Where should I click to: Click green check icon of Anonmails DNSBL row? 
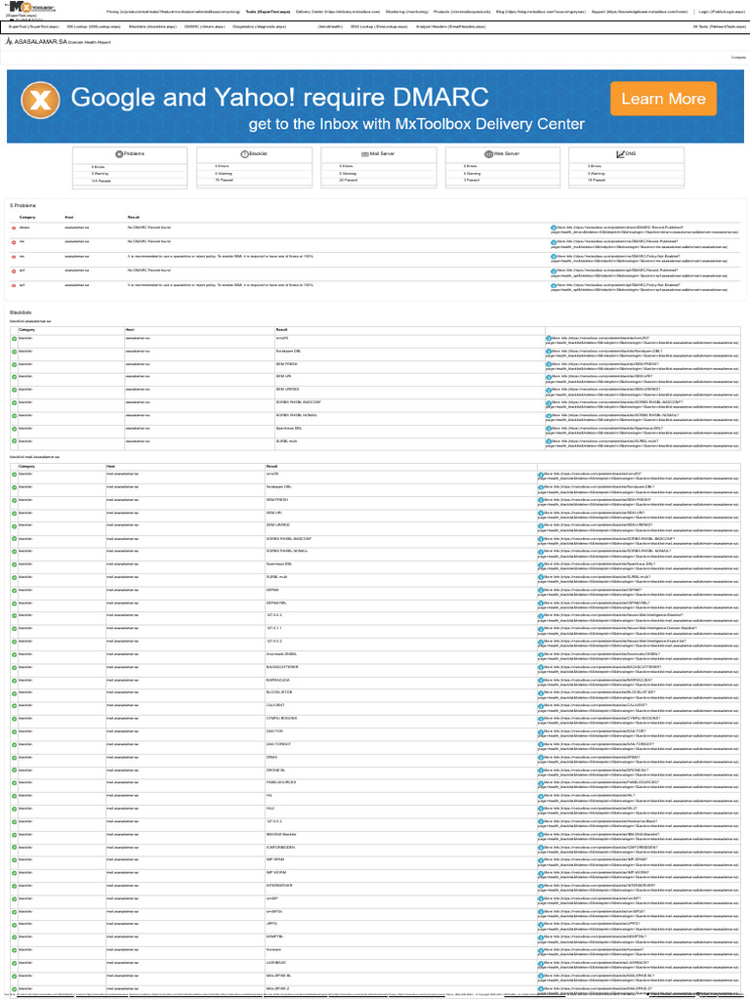coord(14,655)
